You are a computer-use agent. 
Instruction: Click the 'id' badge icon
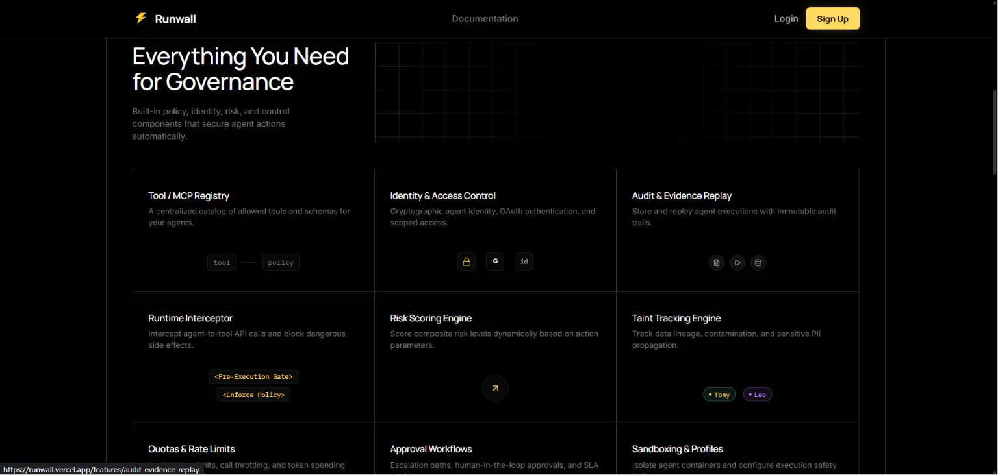click(x=524, y=262)
